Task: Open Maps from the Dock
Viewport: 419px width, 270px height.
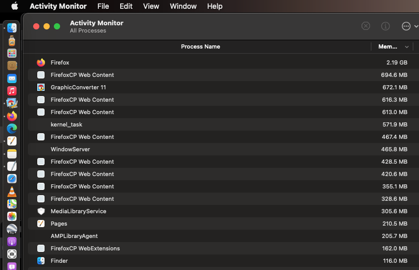Action: tap(12, 204)
